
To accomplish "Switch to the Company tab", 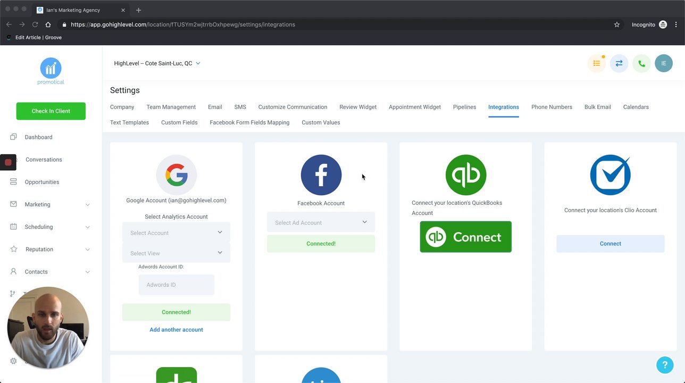I will [122, 107].
